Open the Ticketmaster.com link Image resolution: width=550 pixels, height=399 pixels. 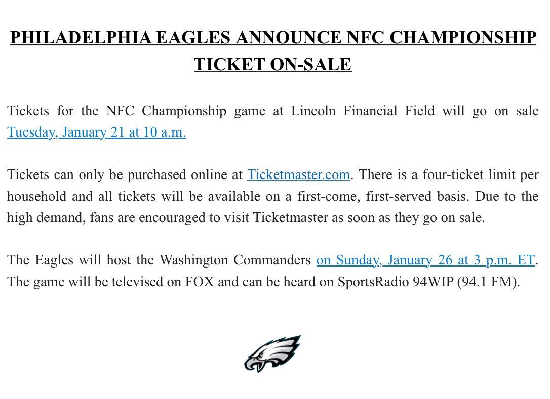(x=298, y=174)
